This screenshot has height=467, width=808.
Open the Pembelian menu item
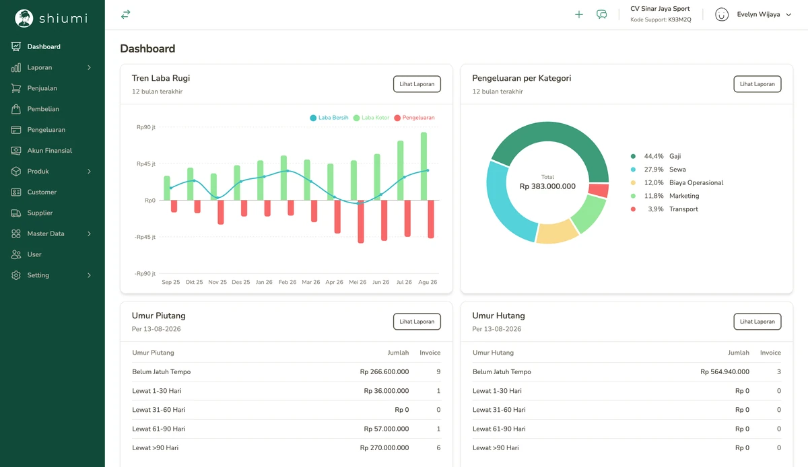pyautogui.click(x=53, y=109)
